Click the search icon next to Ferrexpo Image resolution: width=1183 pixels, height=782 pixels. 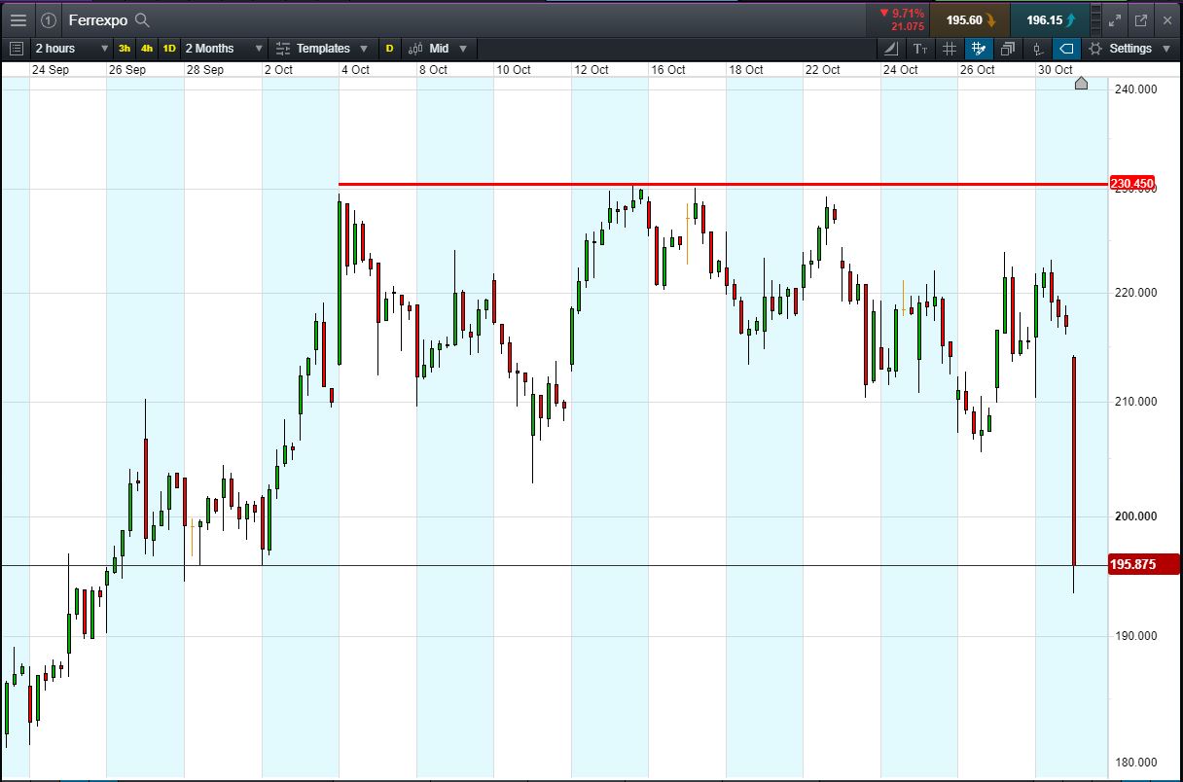(x=142, y=19)
